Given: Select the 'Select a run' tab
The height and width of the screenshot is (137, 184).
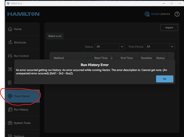Looking at the screenshot, I should [x=55, y=36].
